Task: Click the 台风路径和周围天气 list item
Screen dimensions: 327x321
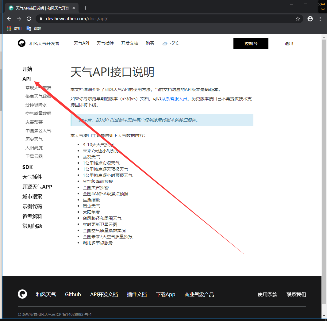Action: [x=102, y=218]
